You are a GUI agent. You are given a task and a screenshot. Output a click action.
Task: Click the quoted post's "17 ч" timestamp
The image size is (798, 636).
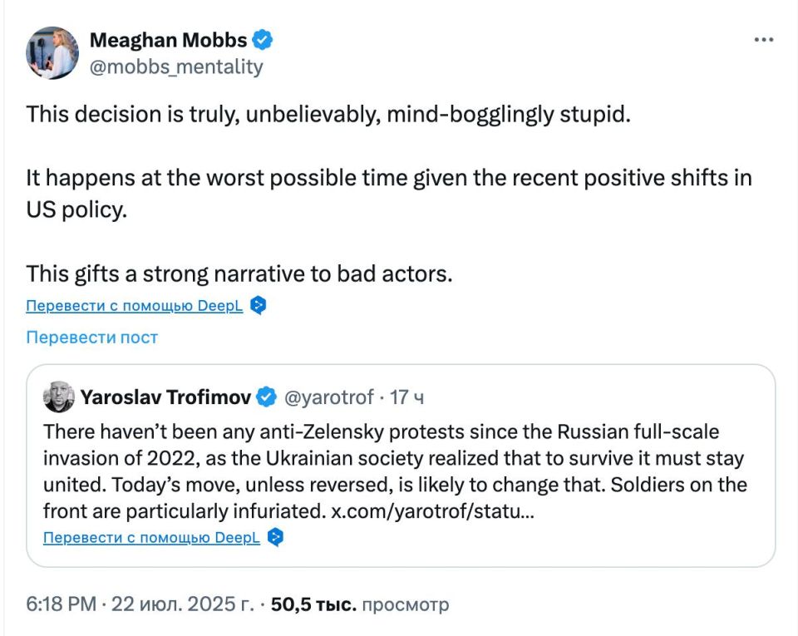point(407,397)
